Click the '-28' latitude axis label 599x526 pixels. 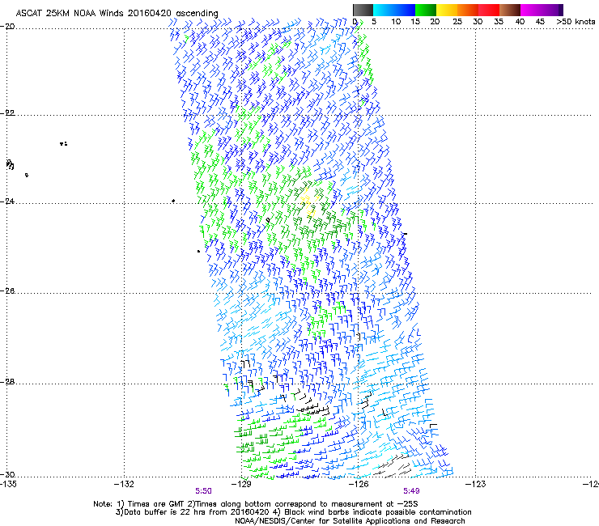(7, 382)
